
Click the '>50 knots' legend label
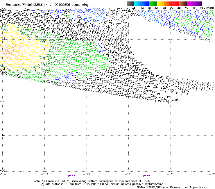[x=207, y=8]
